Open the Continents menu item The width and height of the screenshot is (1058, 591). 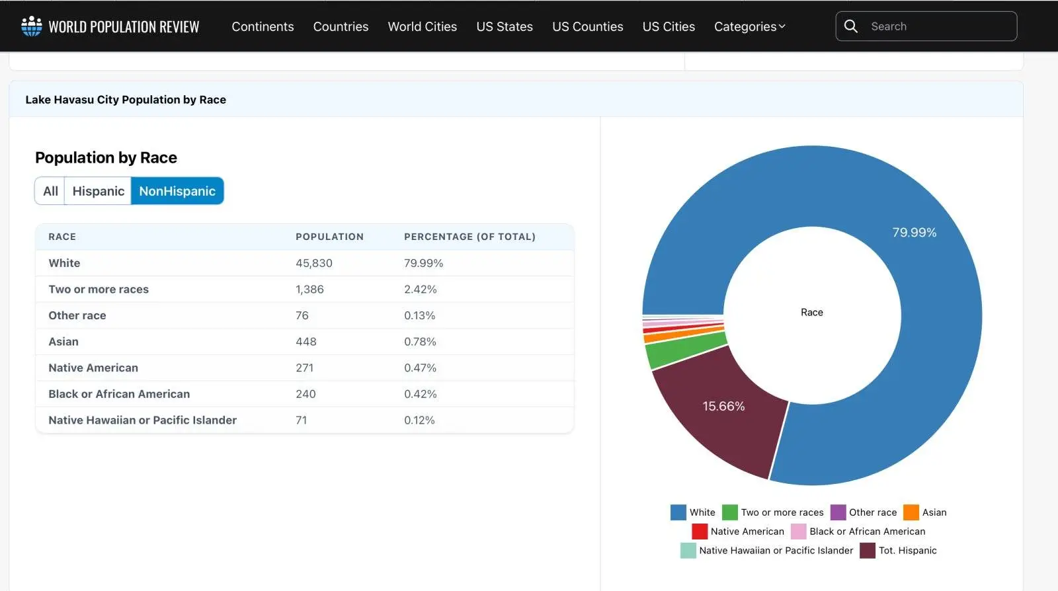point(263,26)
